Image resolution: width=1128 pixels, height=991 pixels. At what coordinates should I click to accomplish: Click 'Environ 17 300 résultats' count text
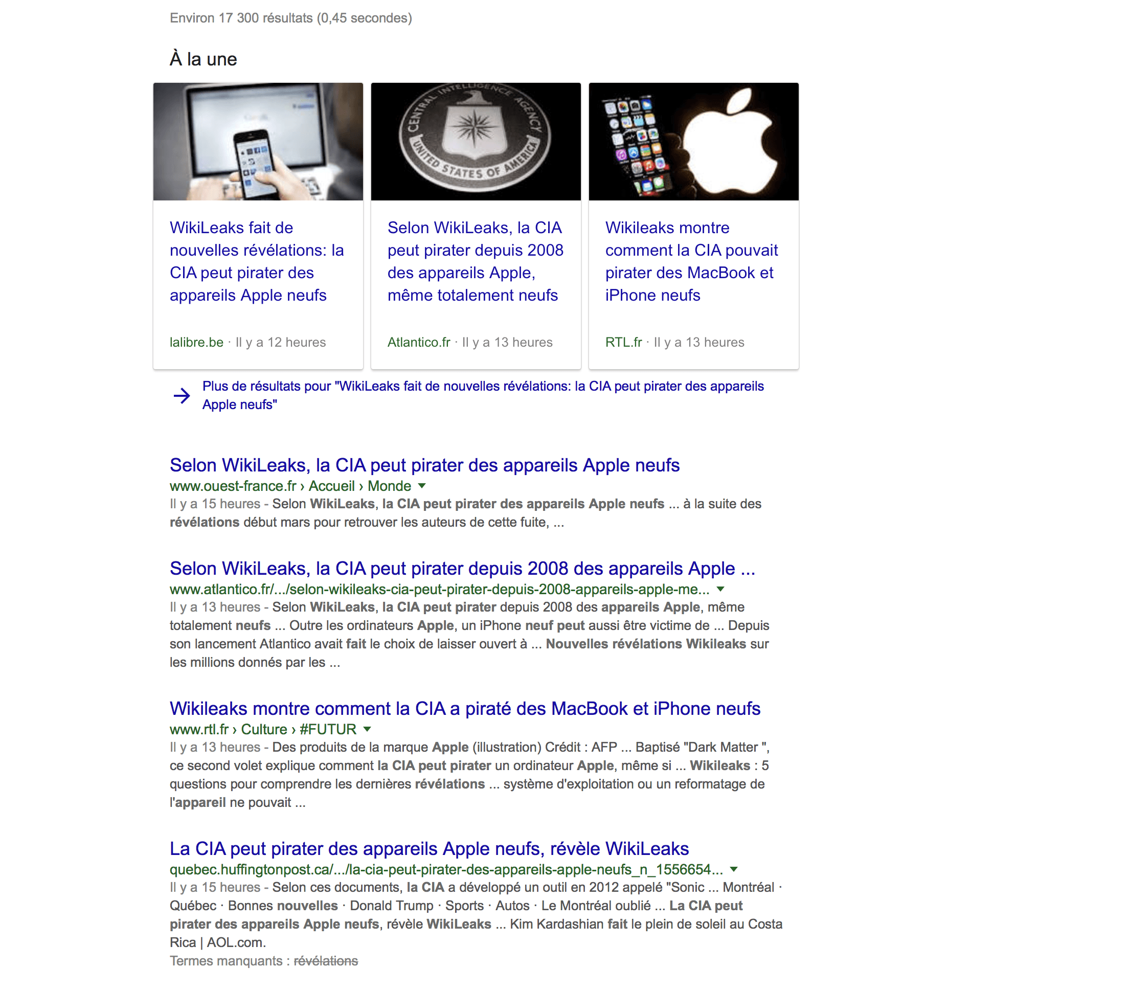pyautogui.click(x=291, y=18)
